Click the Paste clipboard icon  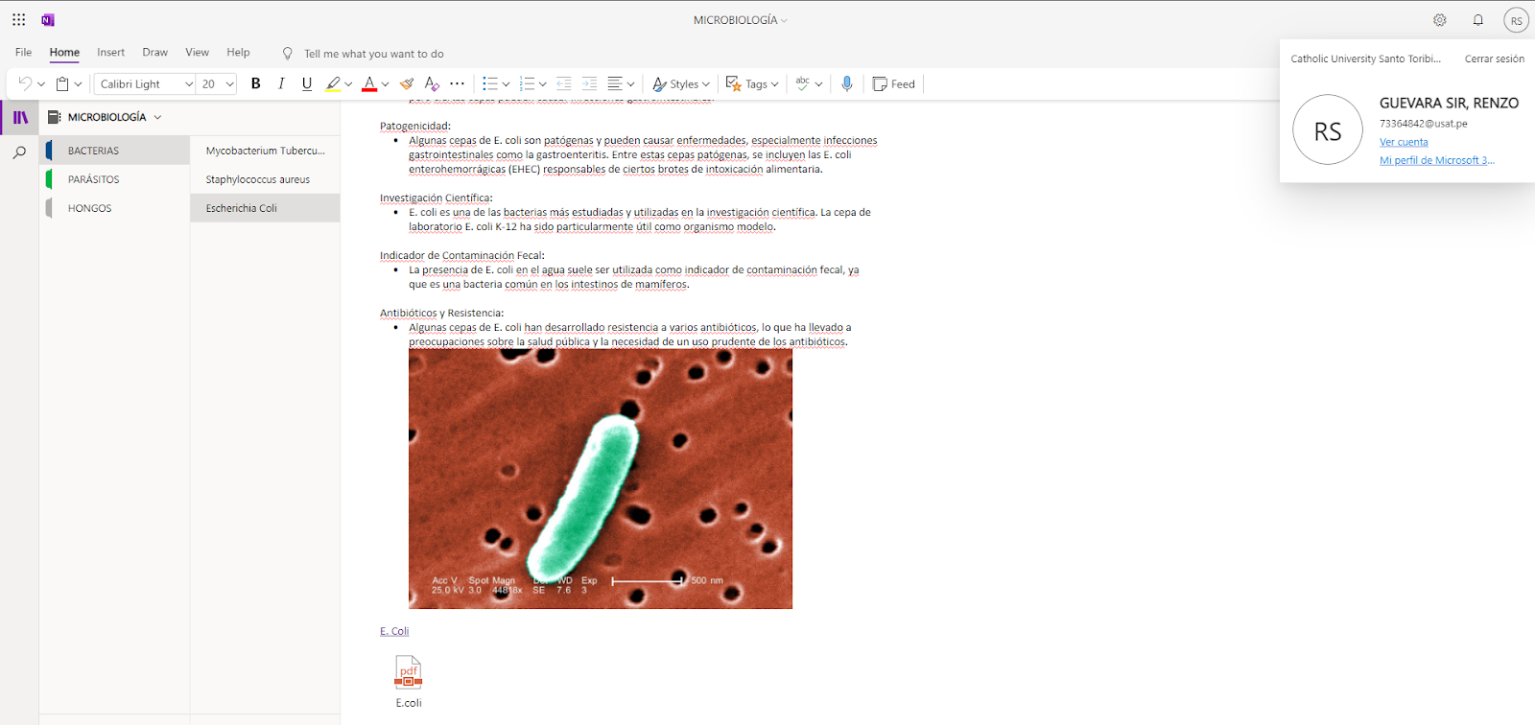[x=62, y=83]
